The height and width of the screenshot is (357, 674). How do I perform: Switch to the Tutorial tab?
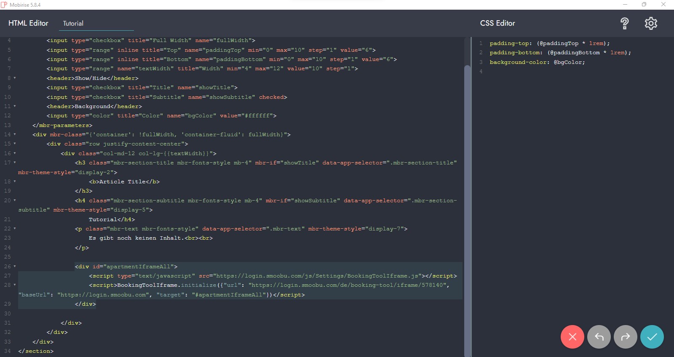pyautogui.click(x=73, y=24)
